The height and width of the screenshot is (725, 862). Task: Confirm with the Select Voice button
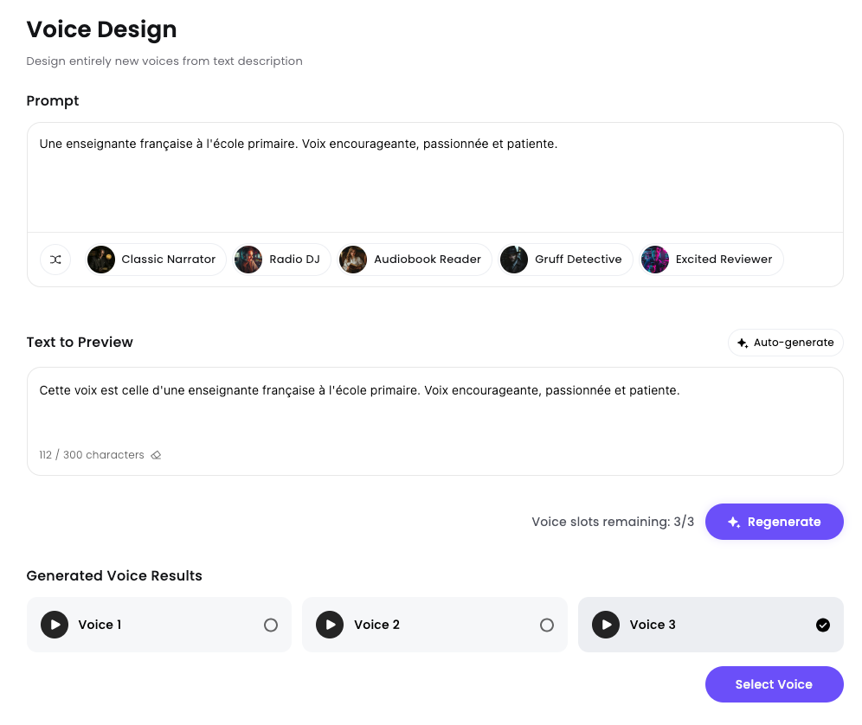pyautogui.click(x=774, y=684)
